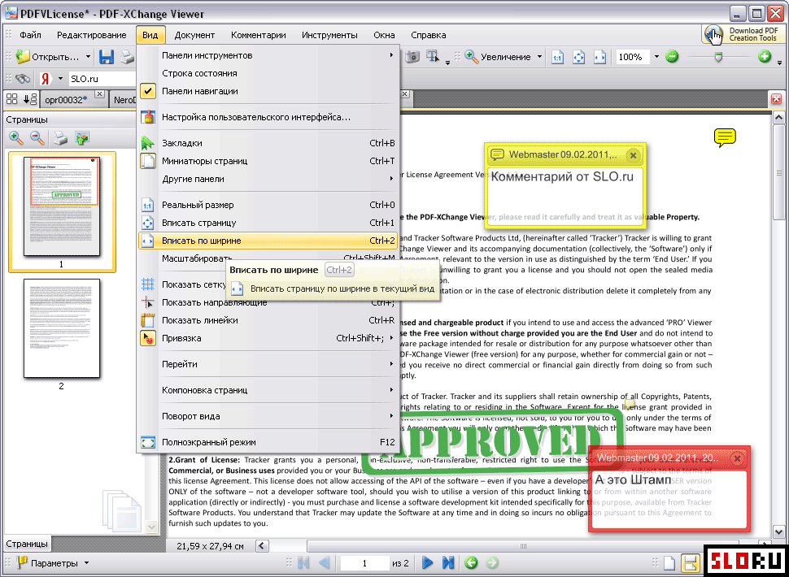Click the Fit Page toolbar icon
789x577 pixels.
pyautogui.click(x=578, y=57)
